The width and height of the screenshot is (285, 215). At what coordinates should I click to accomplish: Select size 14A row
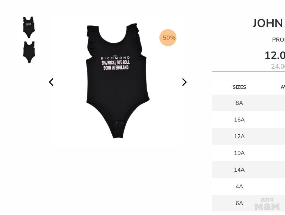coord(248,170)
